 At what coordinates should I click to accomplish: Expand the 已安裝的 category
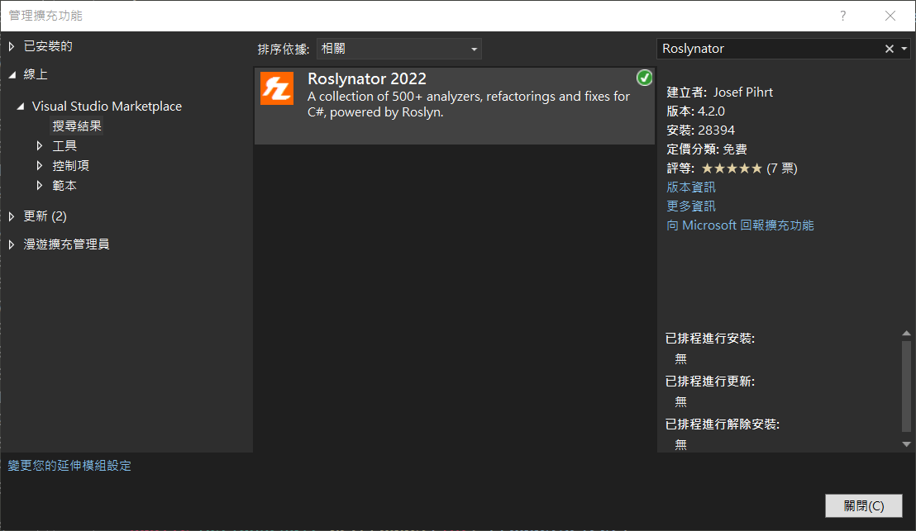pyautogui.click(x=12, y=46)
